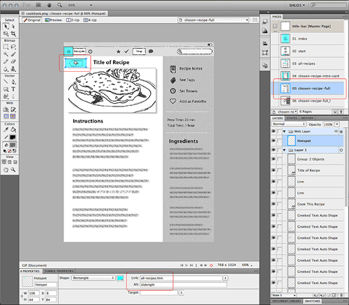Open the States panel tab
Screen dimensions: 349x305
tap(292, 118)
